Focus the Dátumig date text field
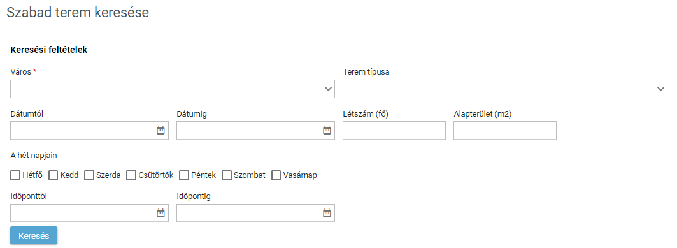The height and width of the screenshot is (248, 677). point(248,130)
